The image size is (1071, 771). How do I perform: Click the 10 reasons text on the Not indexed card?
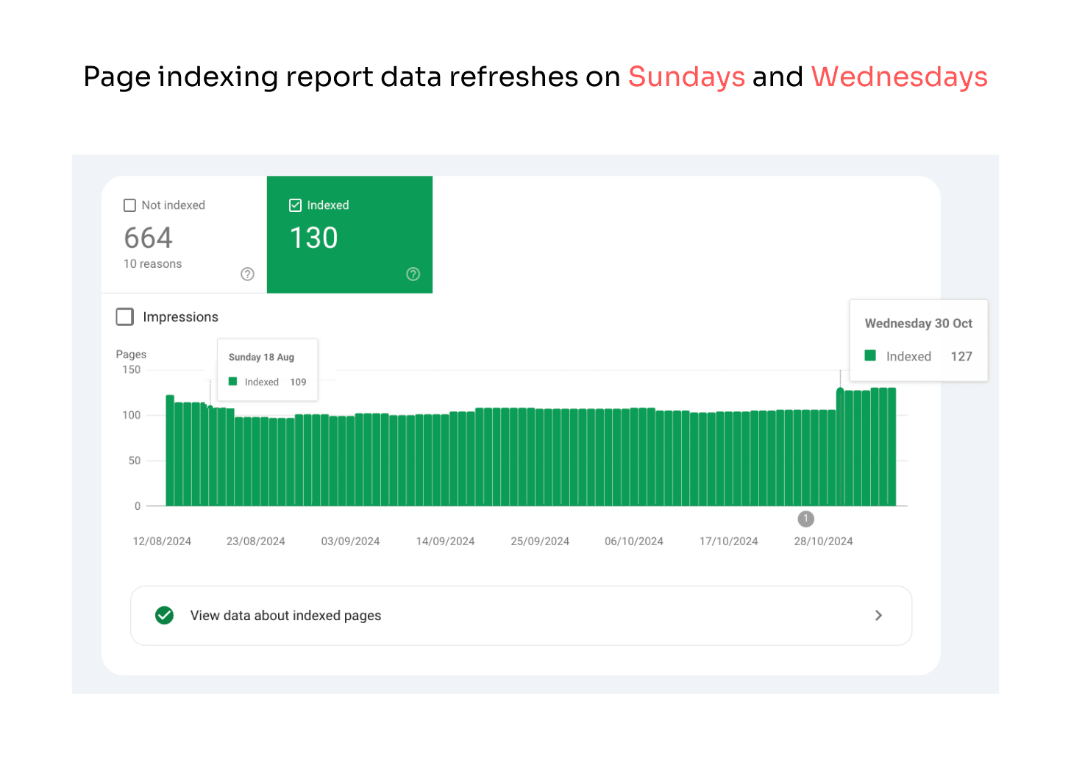[152, 263]
